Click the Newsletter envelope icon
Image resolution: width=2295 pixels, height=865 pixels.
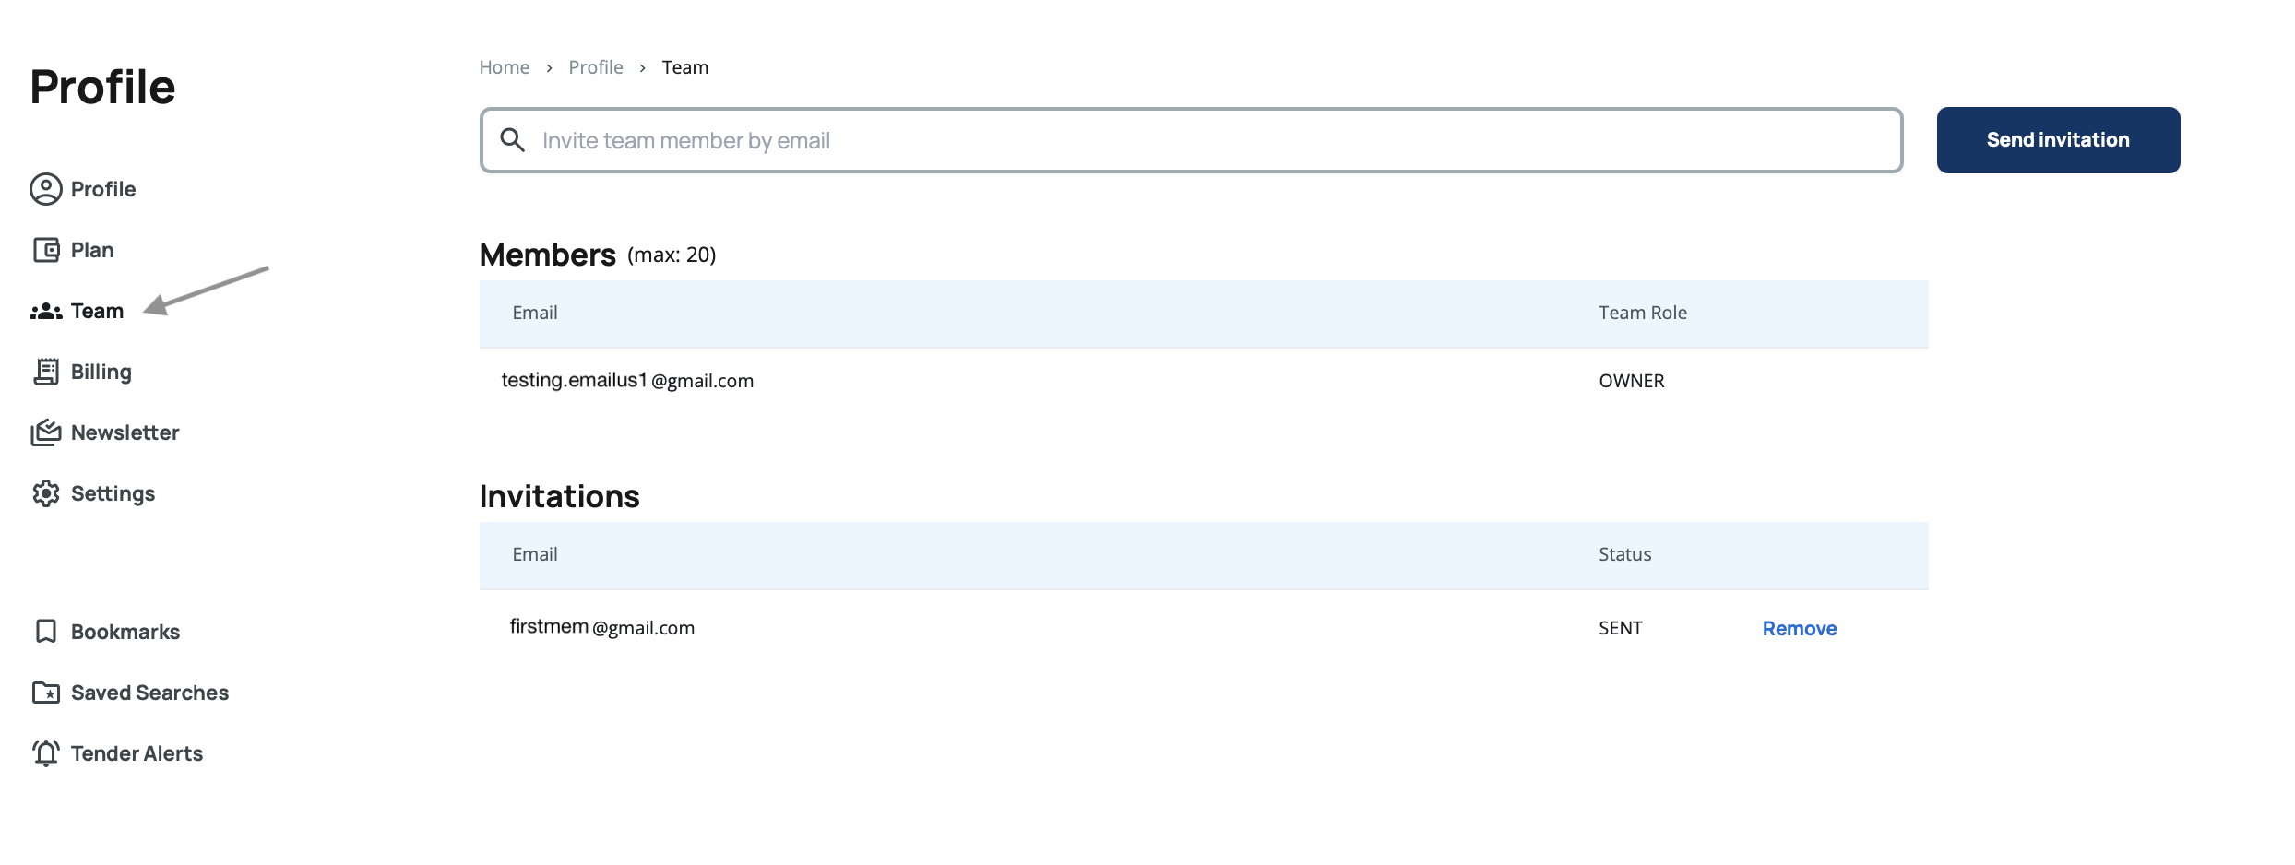coord(46,432)
